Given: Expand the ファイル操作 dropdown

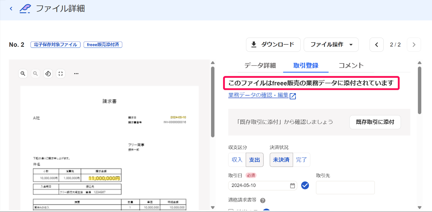Looking at the screenshot, I should point(331,45).
